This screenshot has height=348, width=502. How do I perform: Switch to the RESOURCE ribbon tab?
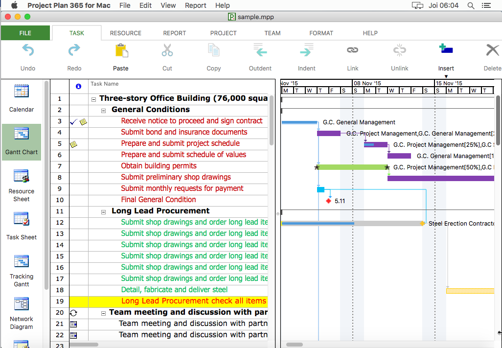point(126,33)
